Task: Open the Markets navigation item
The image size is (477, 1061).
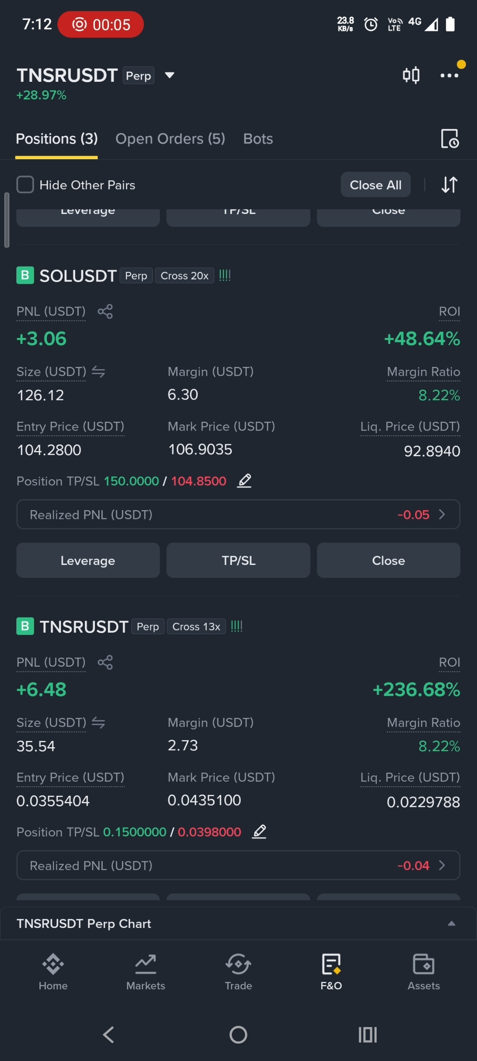Action: [x=146, y=972]
